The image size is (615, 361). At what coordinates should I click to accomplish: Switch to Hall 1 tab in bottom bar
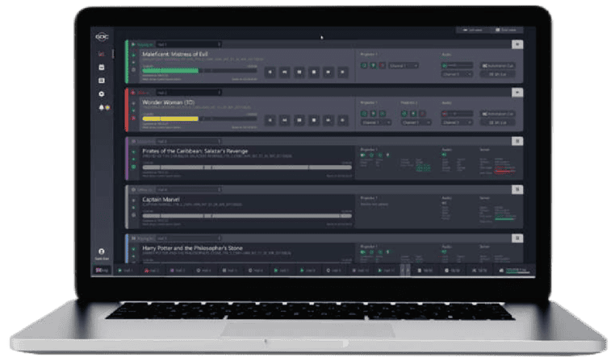[x=126, y=271]
